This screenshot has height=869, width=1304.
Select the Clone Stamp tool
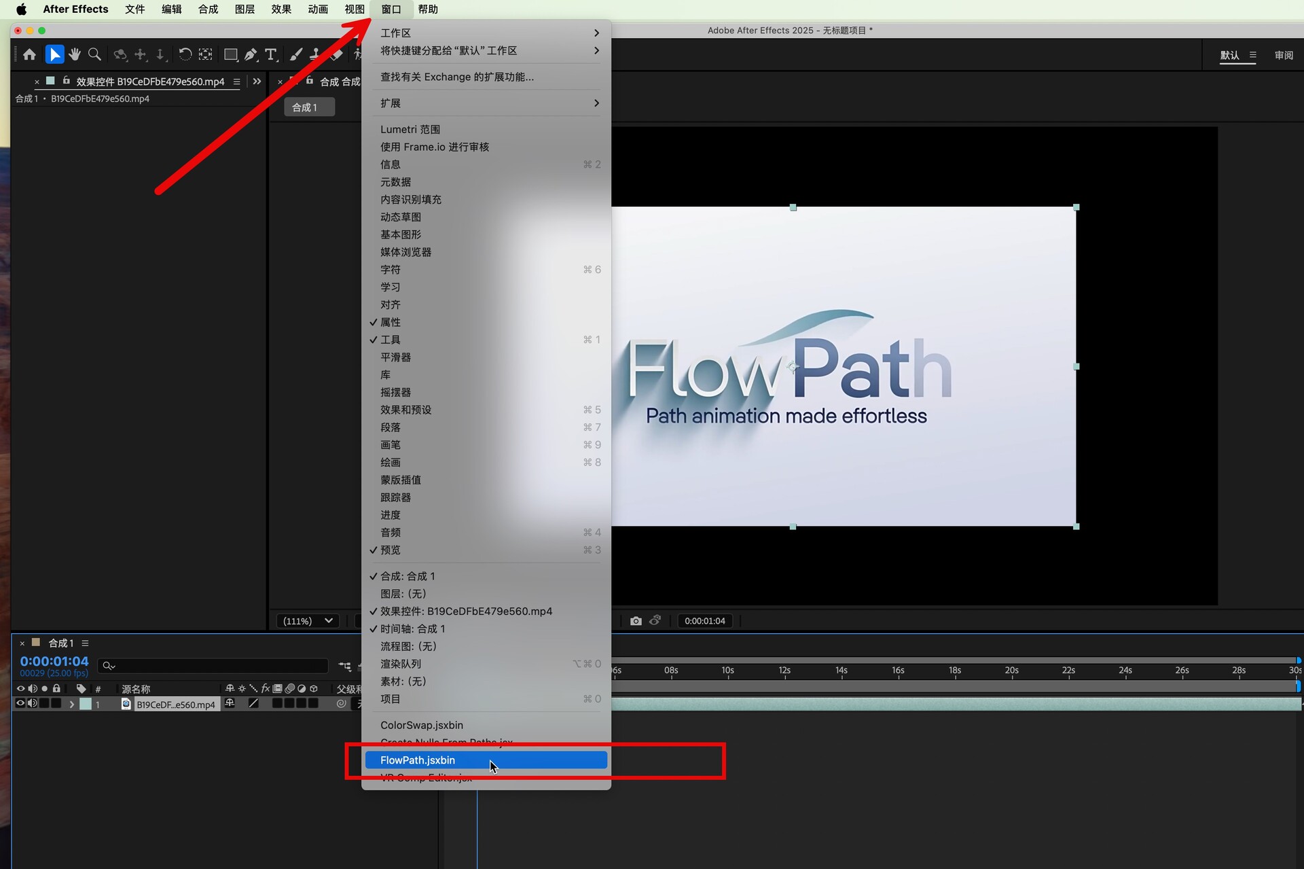click(x=315, y=54)
